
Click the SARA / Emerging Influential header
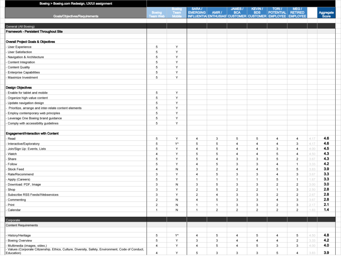tap(197, 13)
